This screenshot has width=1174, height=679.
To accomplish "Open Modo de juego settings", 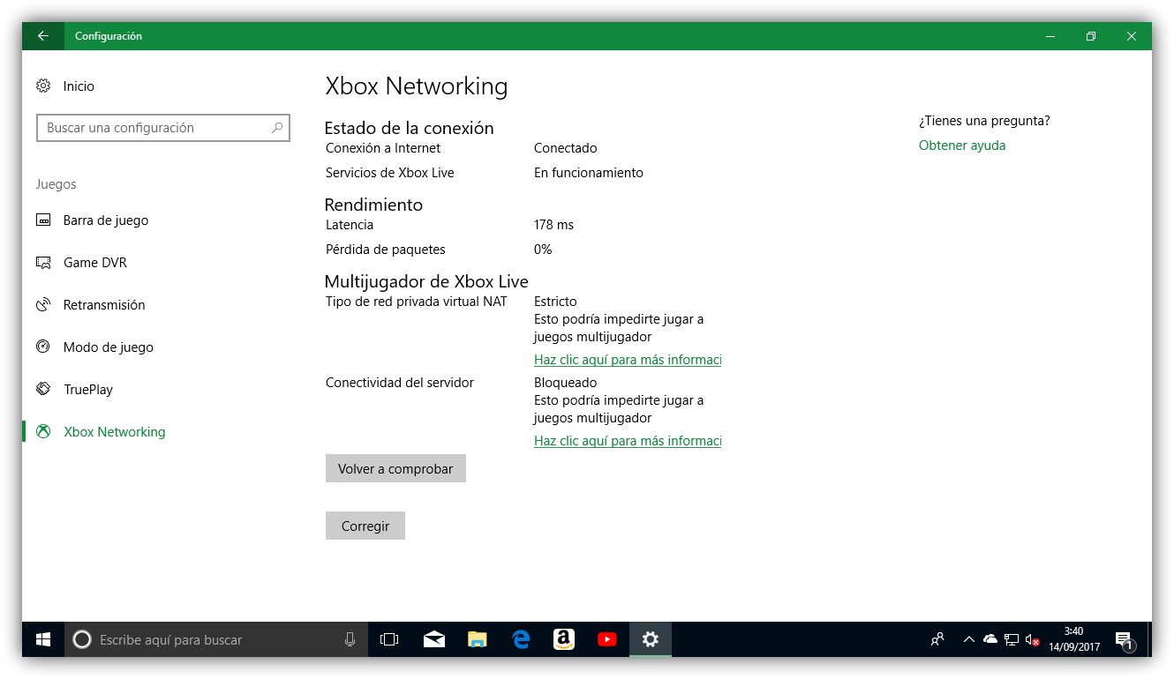I will [x=94, y=347].
